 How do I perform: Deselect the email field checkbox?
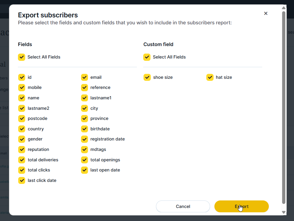[x=84, y=77]
